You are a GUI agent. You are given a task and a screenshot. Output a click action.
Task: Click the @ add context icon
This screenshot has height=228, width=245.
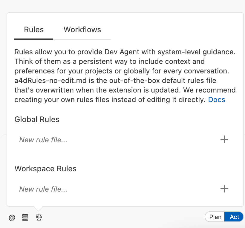coord(12,218)
